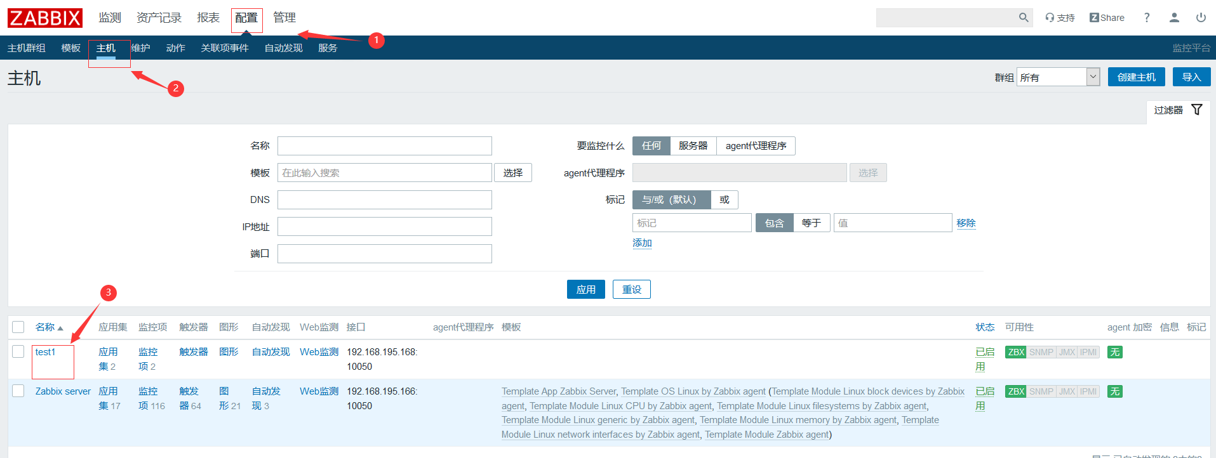Select 服务器 monitoring option
Image resolution: width=1216 pixels, height=458 pixels.
coord(693,146)
